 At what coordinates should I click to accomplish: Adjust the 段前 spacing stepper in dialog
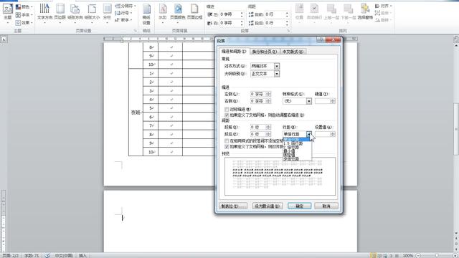coord(268,127)
